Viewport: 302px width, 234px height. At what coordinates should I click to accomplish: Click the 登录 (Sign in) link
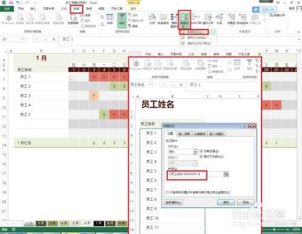coord(292,8)
